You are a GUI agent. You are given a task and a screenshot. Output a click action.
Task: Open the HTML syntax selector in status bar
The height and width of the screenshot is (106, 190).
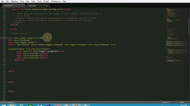(x=182, y=102)
